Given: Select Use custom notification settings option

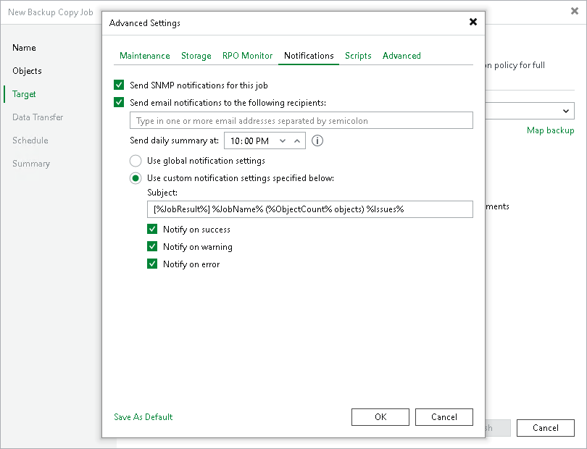Looking at the screenshot, I should (x=136, y=178).
